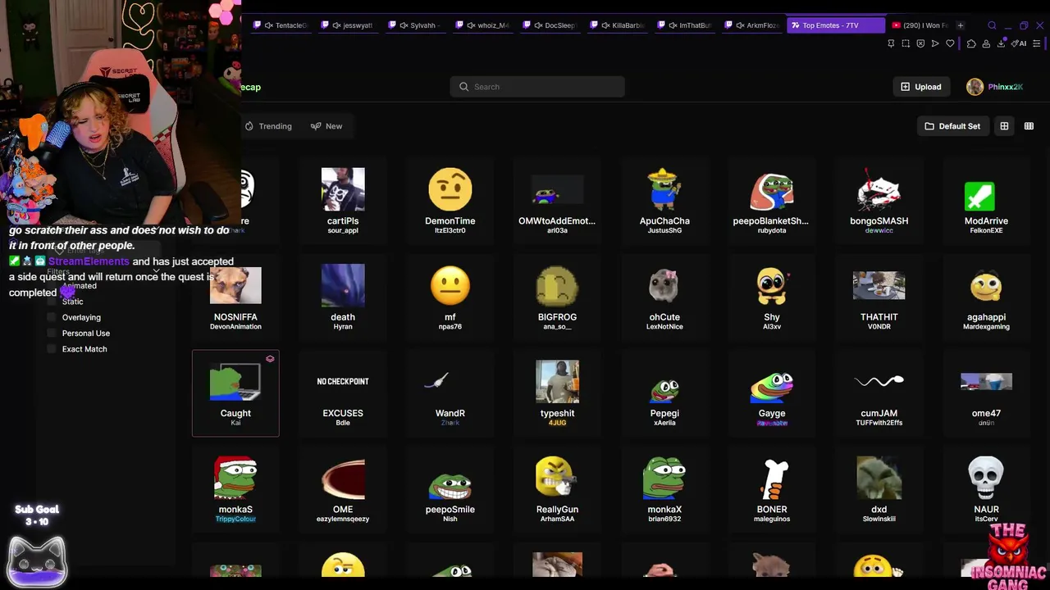Pick the NAUR emote
Viewport: 1050px width, 590px height.
coord(986,489)
